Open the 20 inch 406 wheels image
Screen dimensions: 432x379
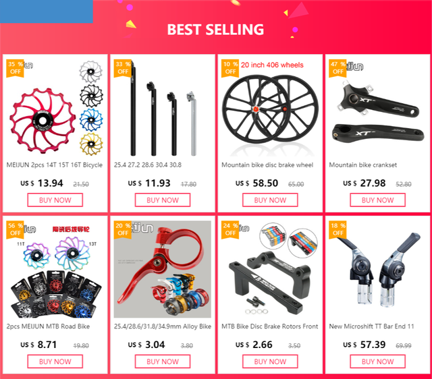coord(270,107)
